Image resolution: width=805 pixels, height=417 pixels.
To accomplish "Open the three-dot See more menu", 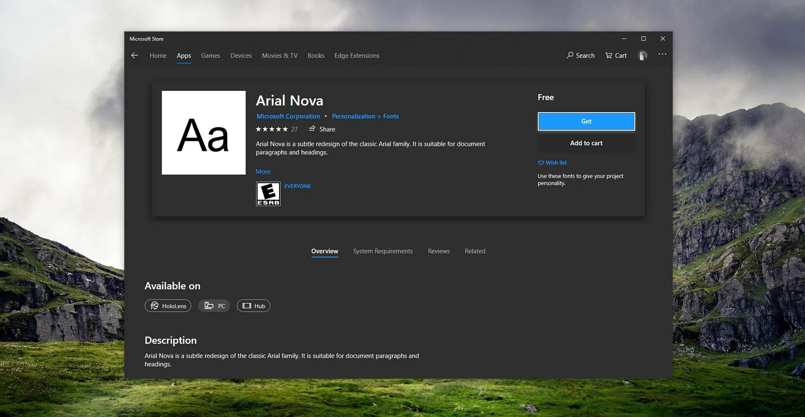I will tap(662, 54).
